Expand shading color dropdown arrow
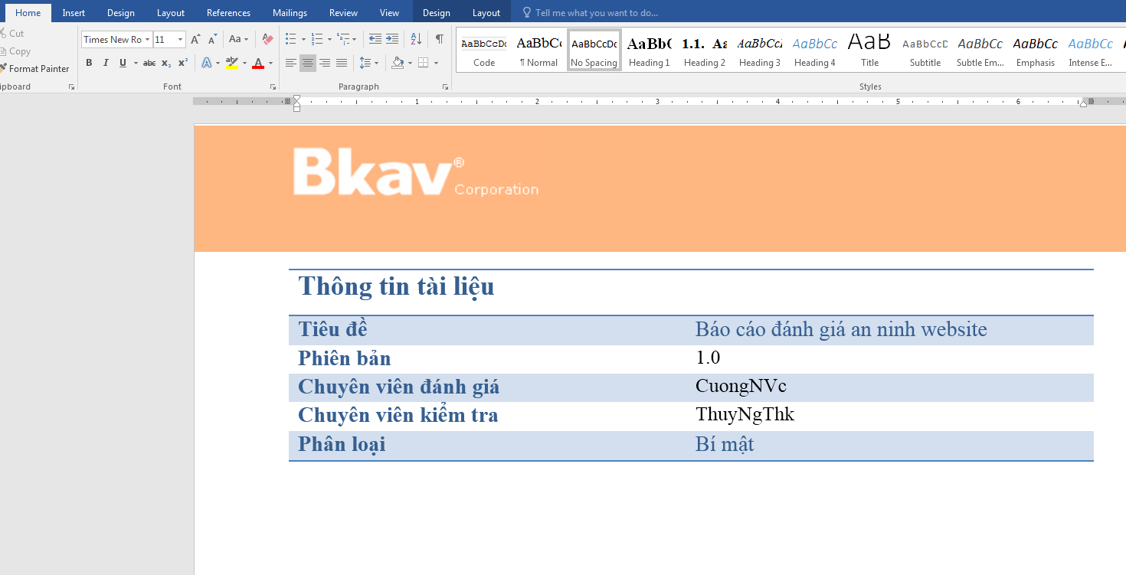Image resolution: width=1126 pixels, height=575 pixels. pyautogui.click(x=410, y=63)
